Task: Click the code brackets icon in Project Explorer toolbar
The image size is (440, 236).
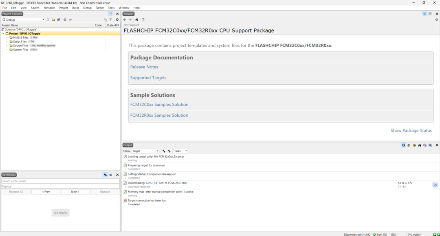Action: (70, 20)
